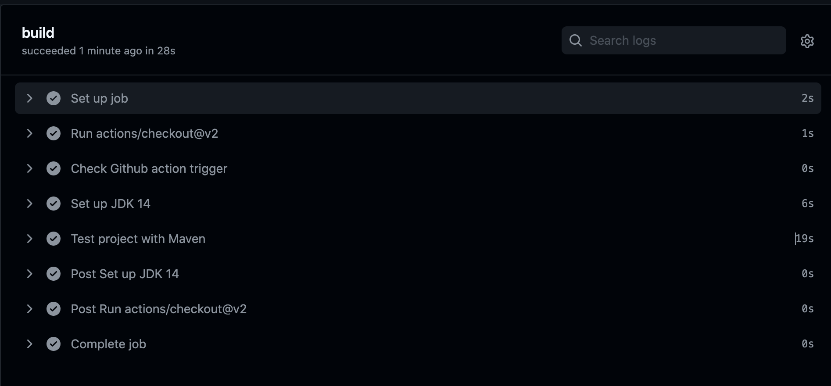Click the succeeded 1 minute ago text
This screenshot has height=386, width=831.
98,51
